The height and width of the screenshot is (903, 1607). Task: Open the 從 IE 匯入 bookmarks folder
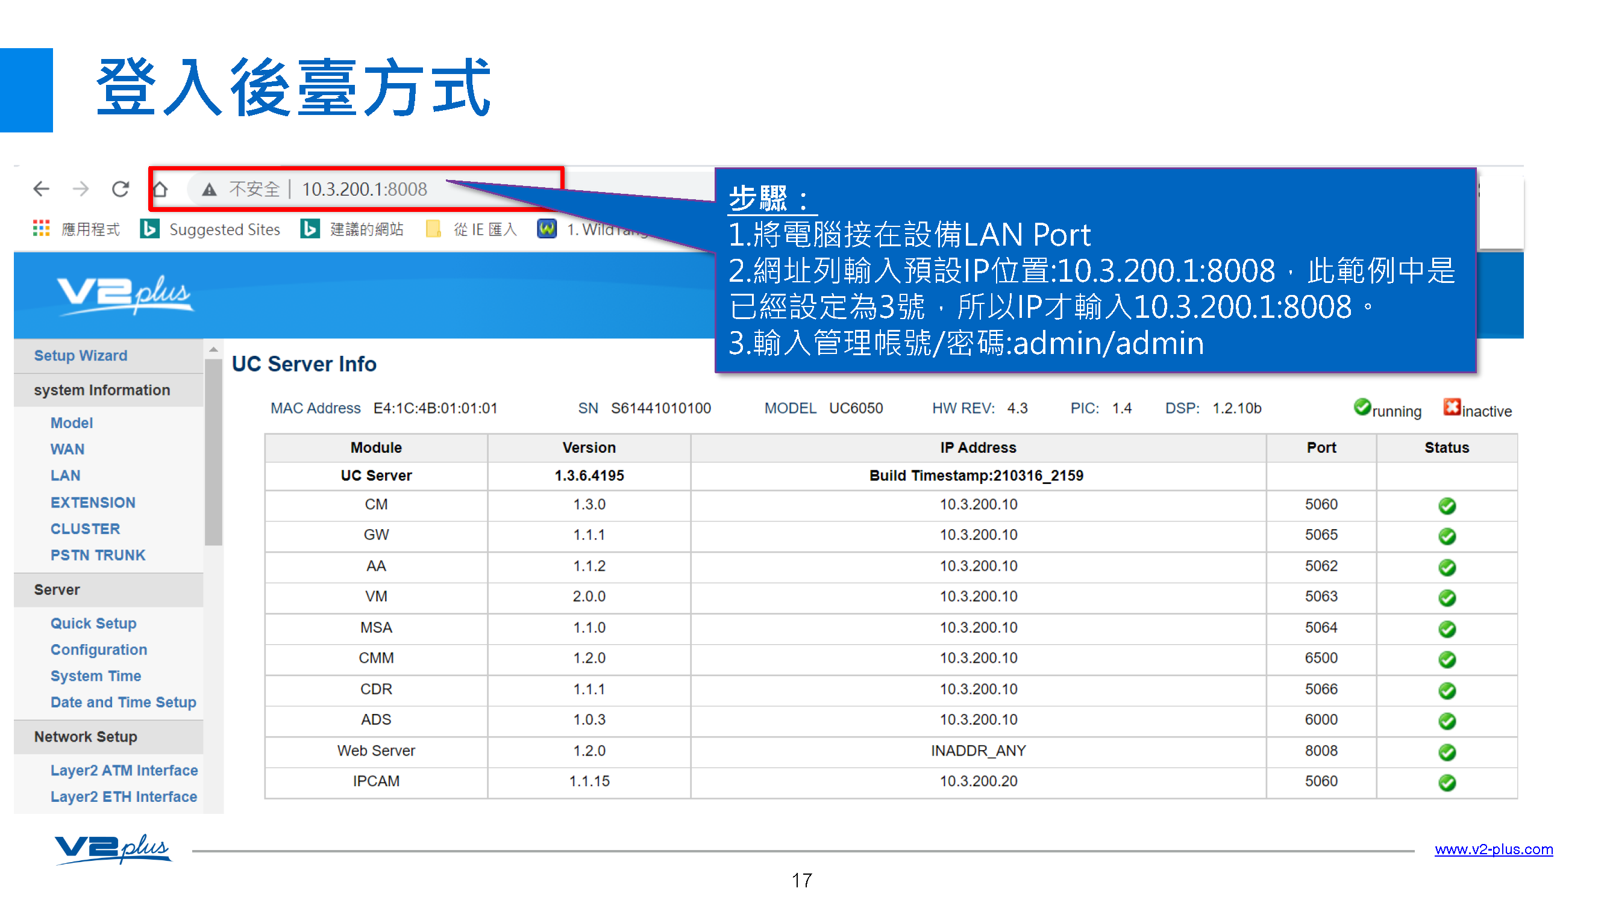coord(472,229)
